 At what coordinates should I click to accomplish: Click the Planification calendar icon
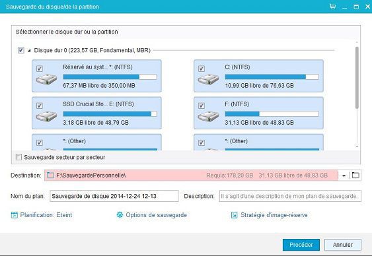[x=15, y=215]
